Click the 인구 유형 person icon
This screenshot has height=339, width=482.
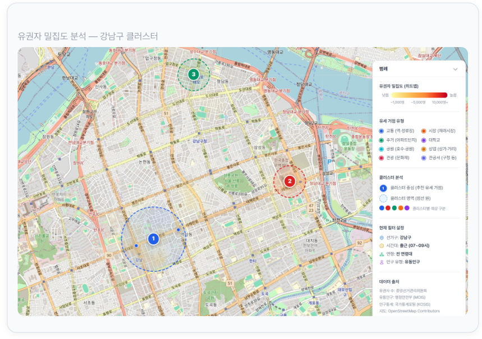click(382, 262)
